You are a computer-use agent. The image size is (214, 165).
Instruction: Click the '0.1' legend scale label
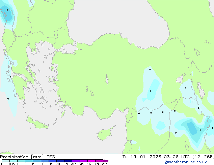tap(4, 164)
